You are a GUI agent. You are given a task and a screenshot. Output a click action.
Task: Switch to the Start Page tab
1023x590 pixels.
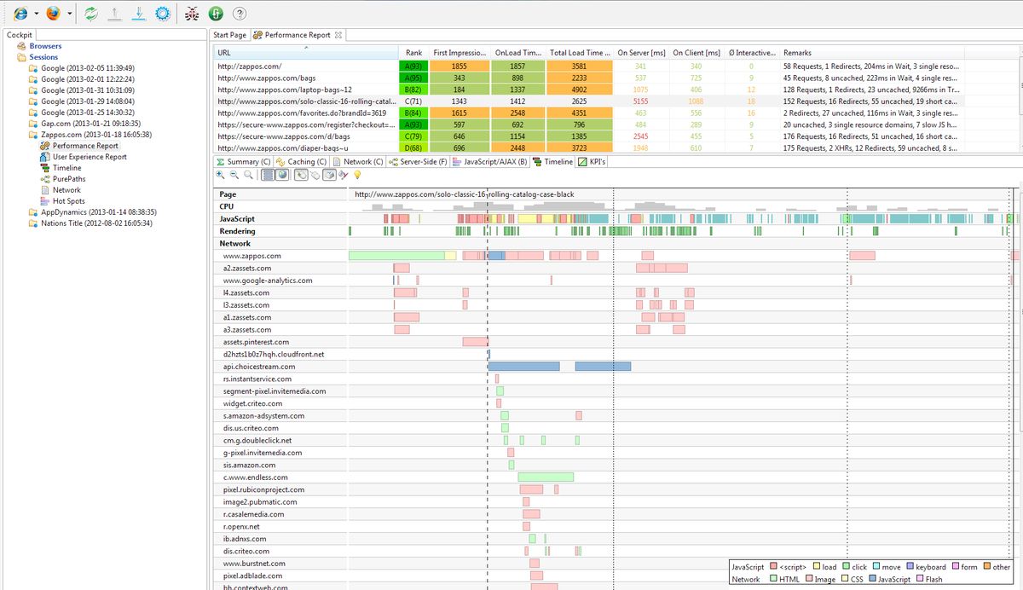click(x=229, y=35)
